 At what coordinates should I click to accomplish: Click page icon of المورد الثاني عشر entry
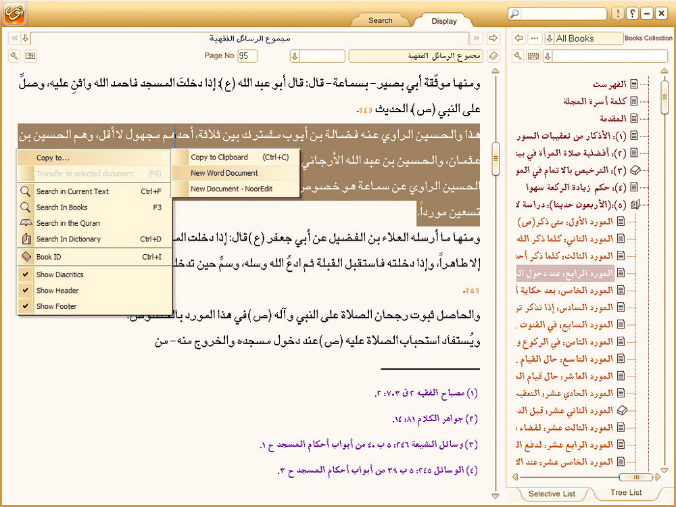622,410
